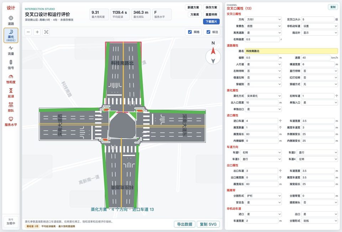Viewport: 342px width, 232px height.
Task: Click the 右转曲度 input field
Action: (262, 39)
